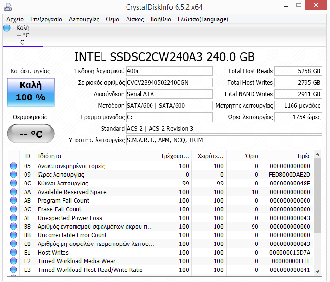Image resolution: width=330 pixels, height=282 pixels.
Task: Select the C: disk tab
Action: pyautogui.click(x=23, y=35)
